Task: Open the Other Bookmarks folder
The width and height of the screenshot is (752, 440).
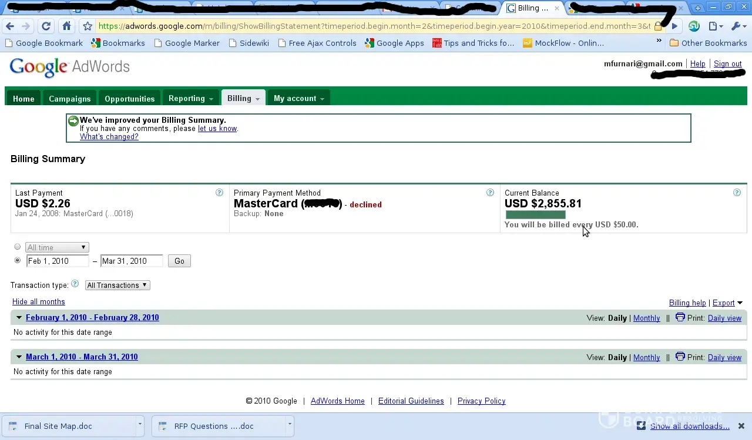Action: [708, 43]
